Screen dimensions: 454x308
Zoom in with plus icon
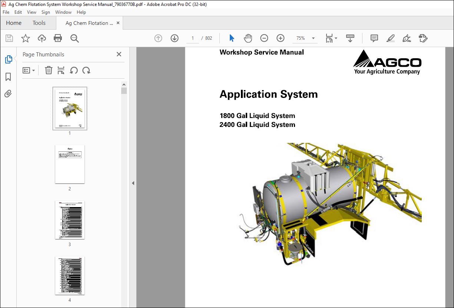(281, 38)
